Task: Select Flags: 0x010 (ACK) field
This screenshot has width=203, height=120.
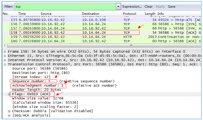Action: pyautogui.click(x=31, y=94)
